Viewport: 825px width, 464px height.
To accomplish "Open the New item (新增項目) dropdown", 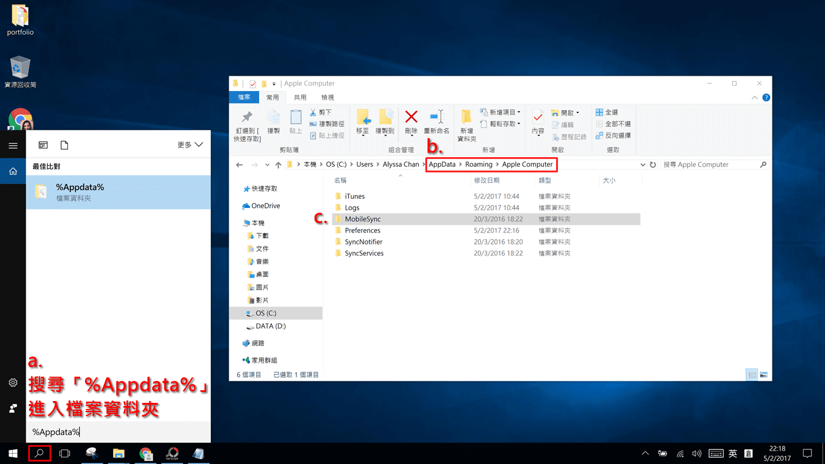I will (500, 112).
